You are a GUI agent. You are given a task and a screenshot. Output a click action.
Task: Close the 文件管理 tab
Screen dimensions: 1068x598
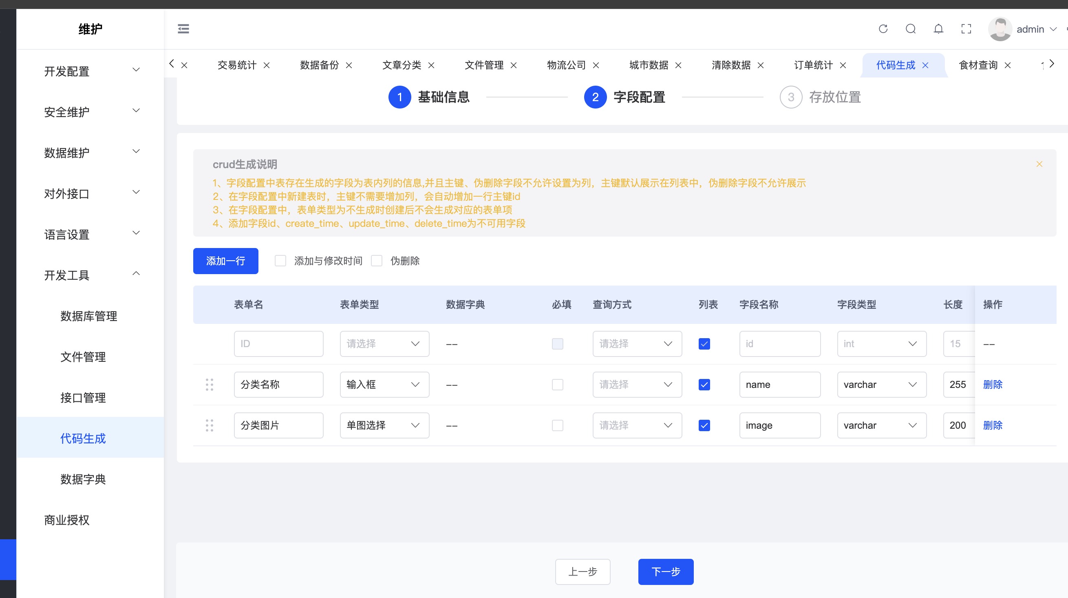coord(514,65)
